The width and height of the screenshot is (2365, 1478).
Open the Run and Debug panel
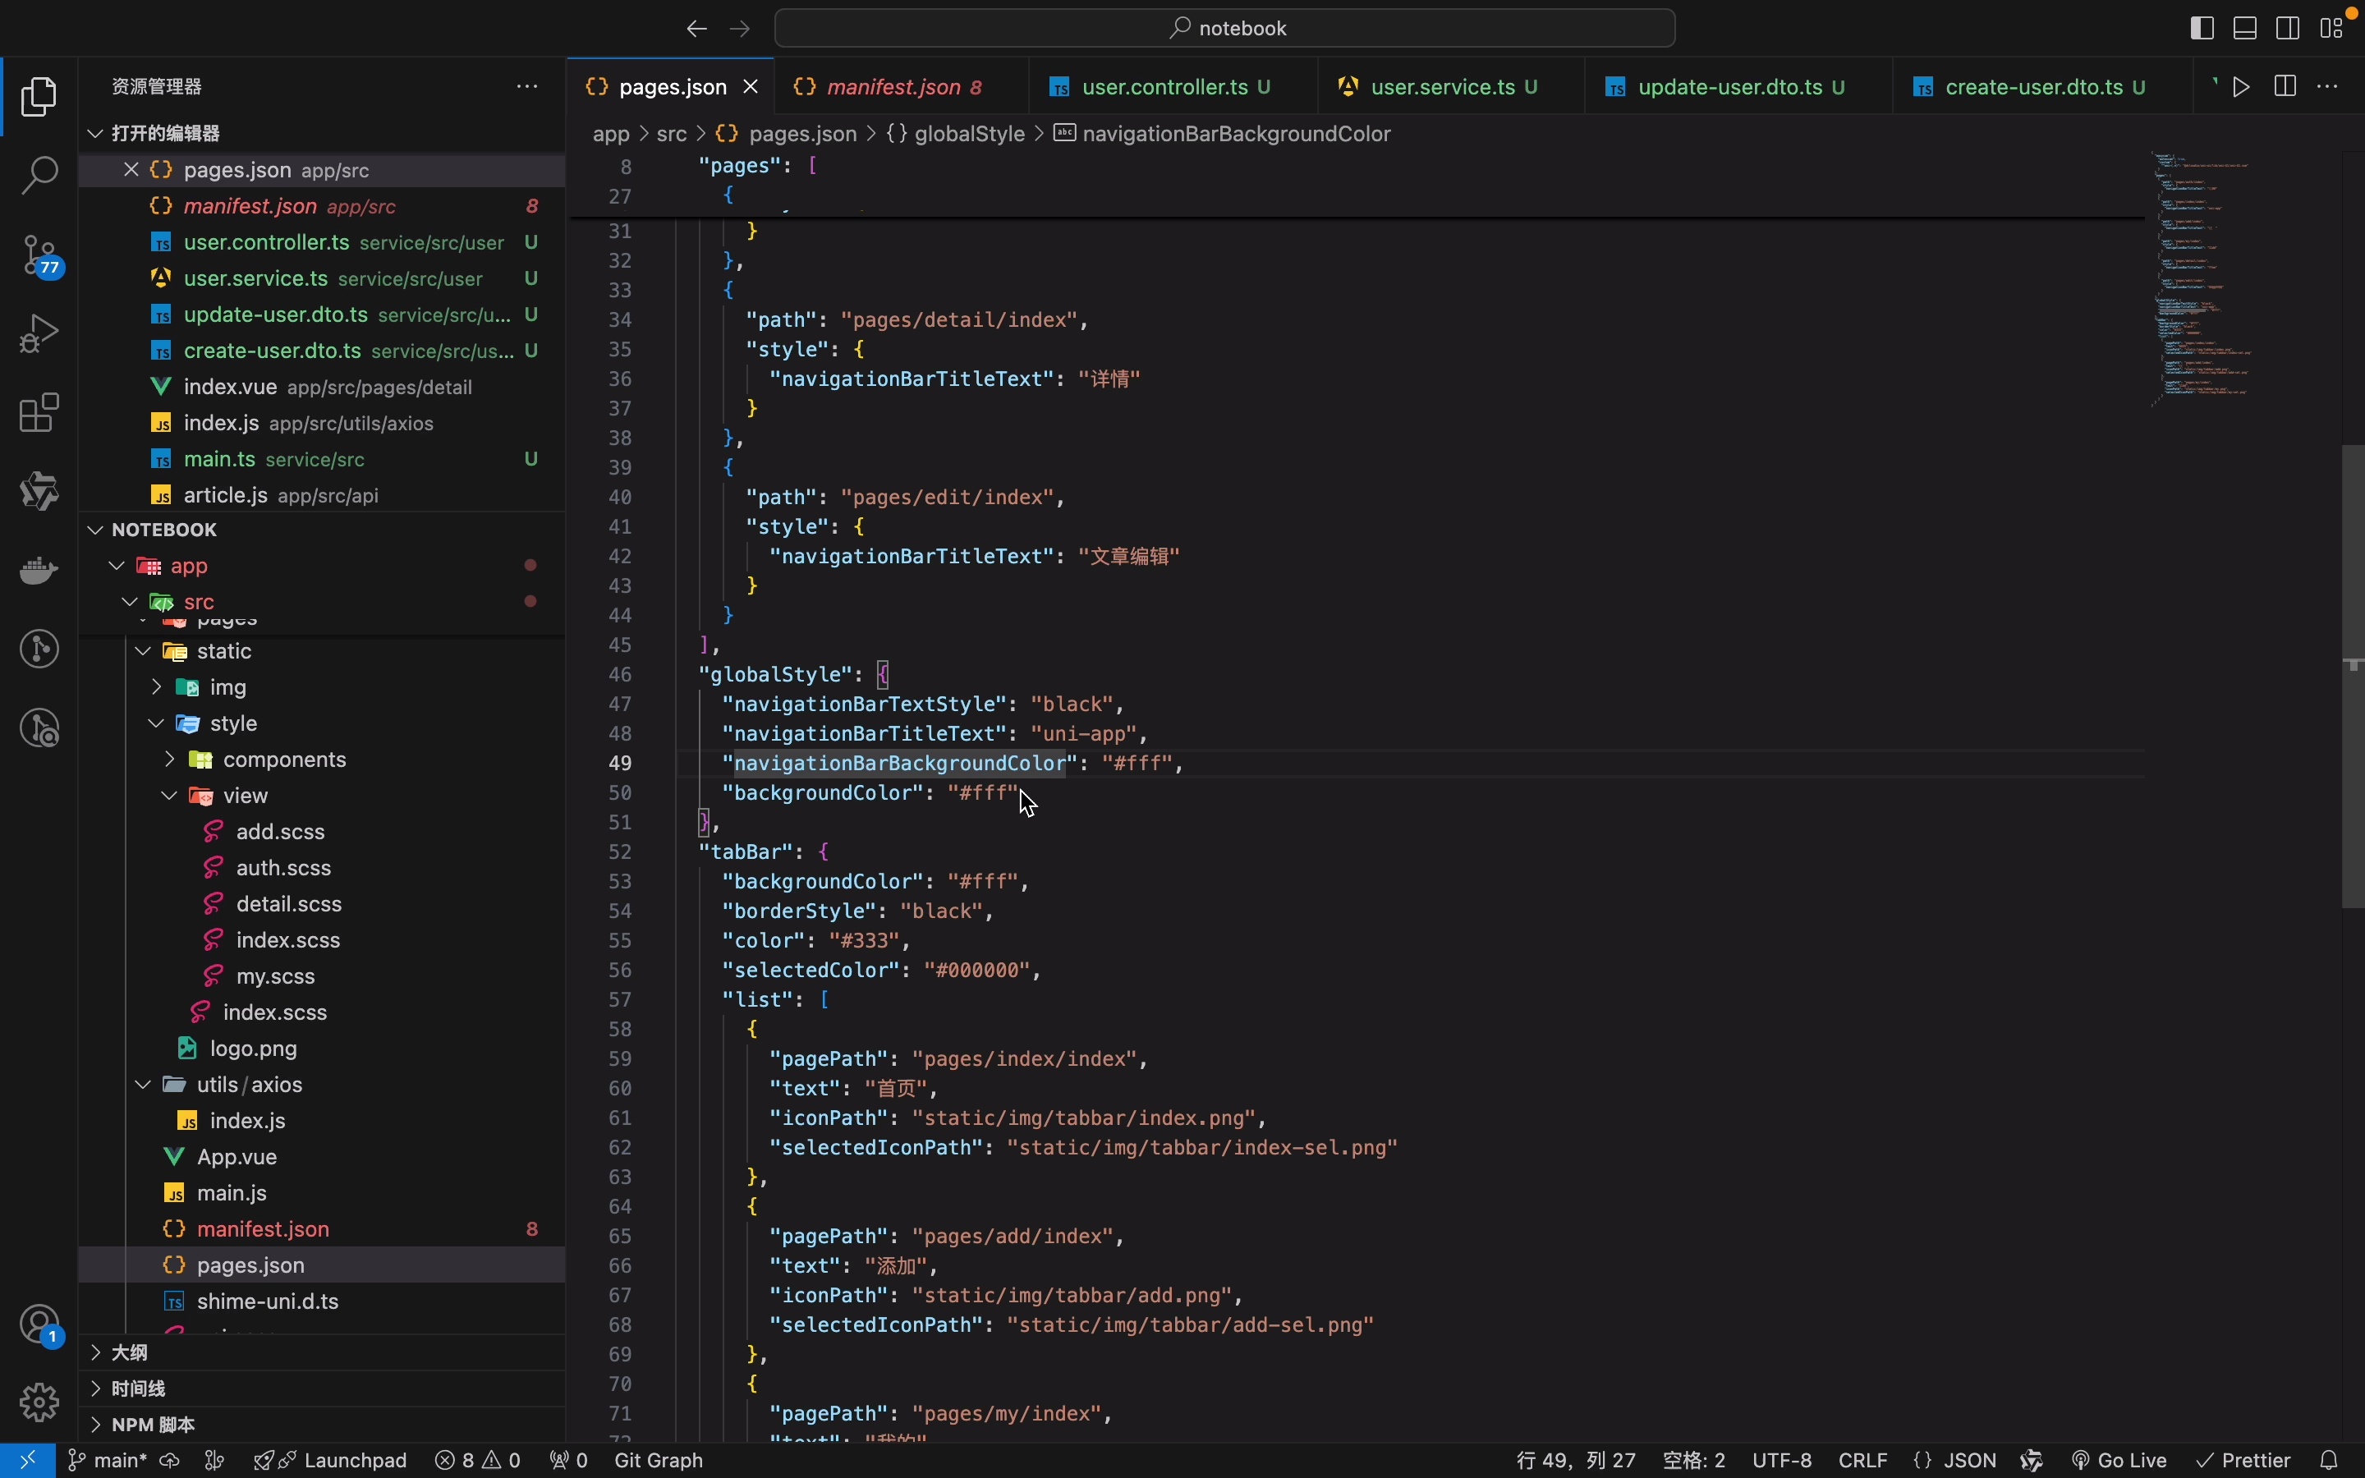tap(39, 333)
